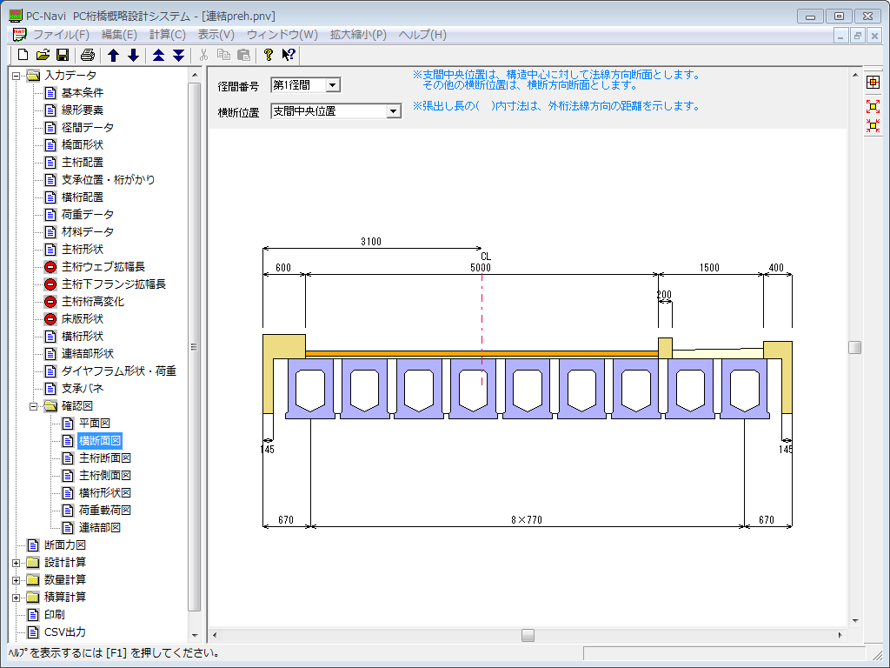
Task: Select 荷重データ in the input data tree
Action: (x=87, y=214)
